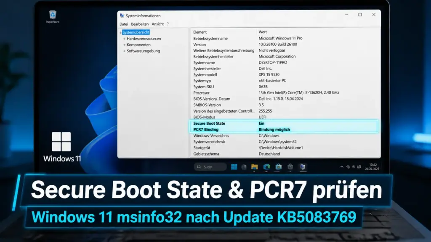Select the Komponenten tree item
Viewport: 431px width, 242px height.
(x=138, y=45)
